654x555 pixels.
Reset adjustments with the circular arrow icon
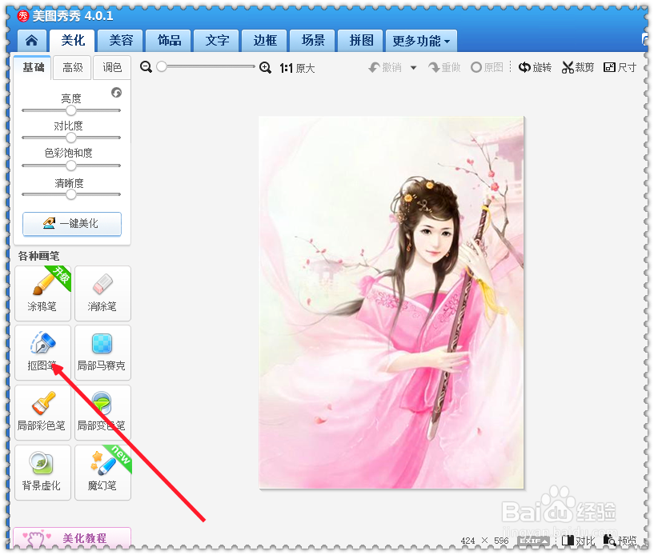(116, 93)
